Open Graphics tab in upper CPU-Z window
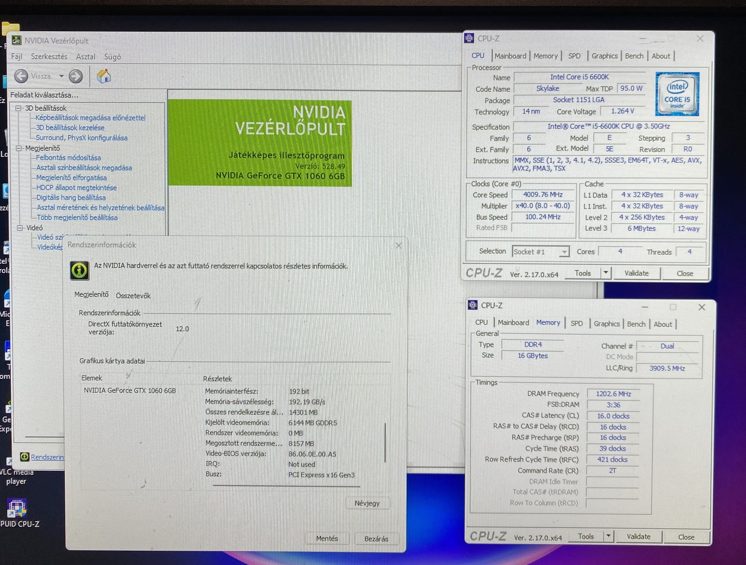 click(604, 56)
